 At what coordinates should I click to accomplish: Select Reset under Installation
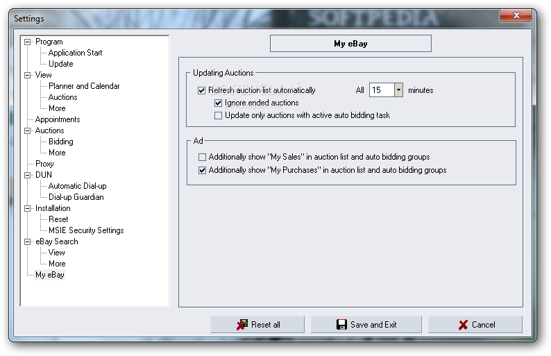58,219
